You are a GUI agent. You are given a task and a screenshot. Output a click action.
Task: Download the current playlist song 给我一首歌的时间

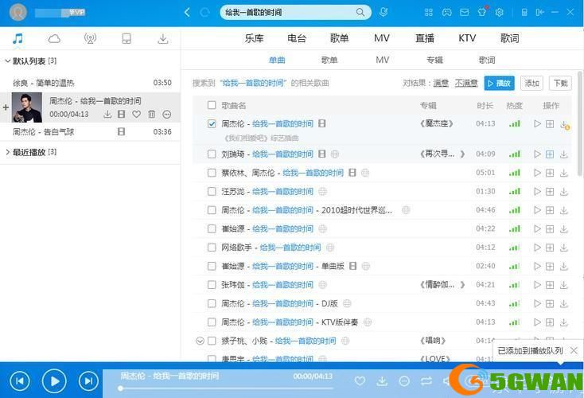pos(107,114)
